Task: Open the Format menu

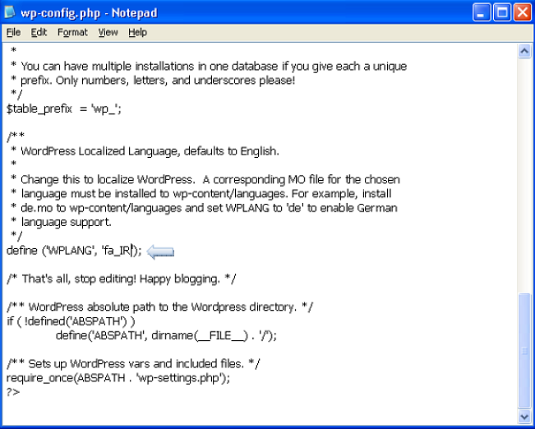Action: pos(72,32)
